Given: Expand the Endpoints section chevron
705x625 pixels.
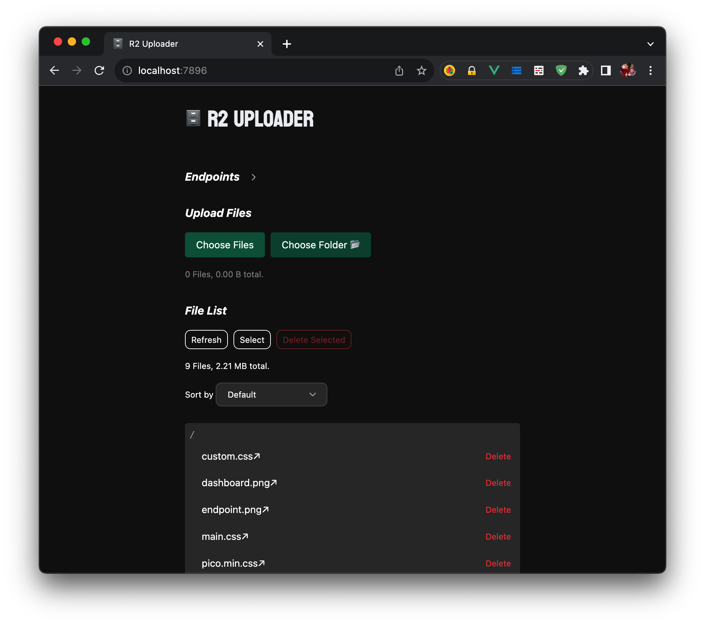Looking at the screenshot, I should [254, 177].
